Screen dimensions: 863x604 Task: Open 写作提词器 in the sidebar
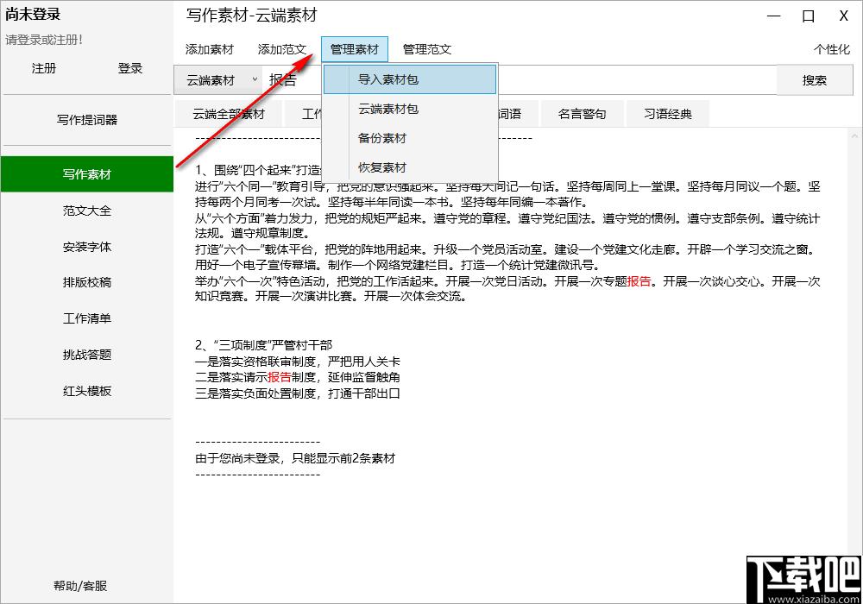point(87,120)
